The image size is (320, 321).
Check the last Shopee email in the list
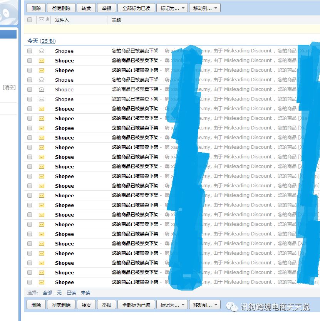tap(30, 282)
